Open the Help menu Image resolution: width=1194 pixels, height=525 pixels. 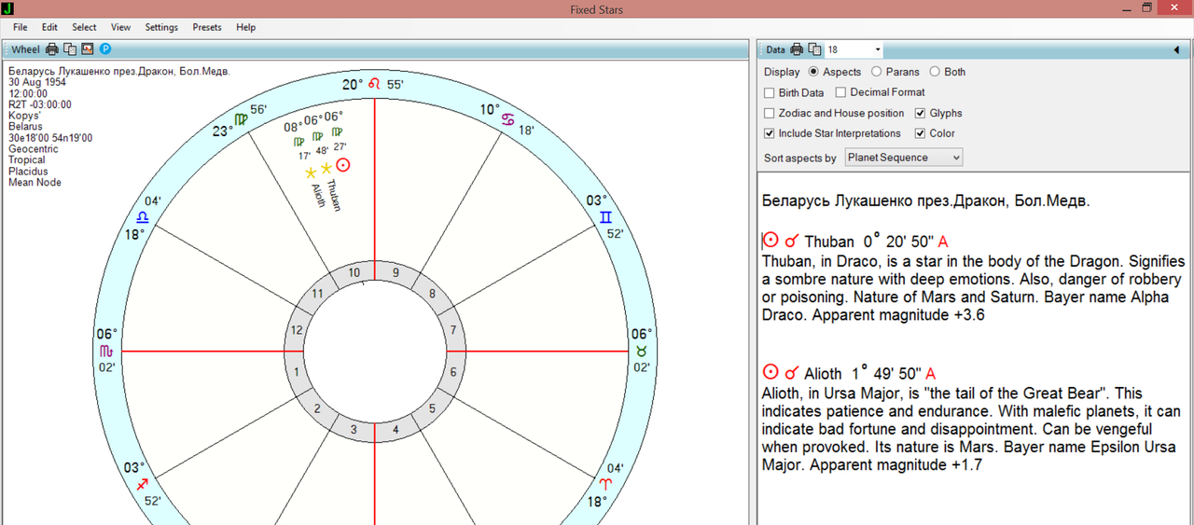click(x=245, y=27)
